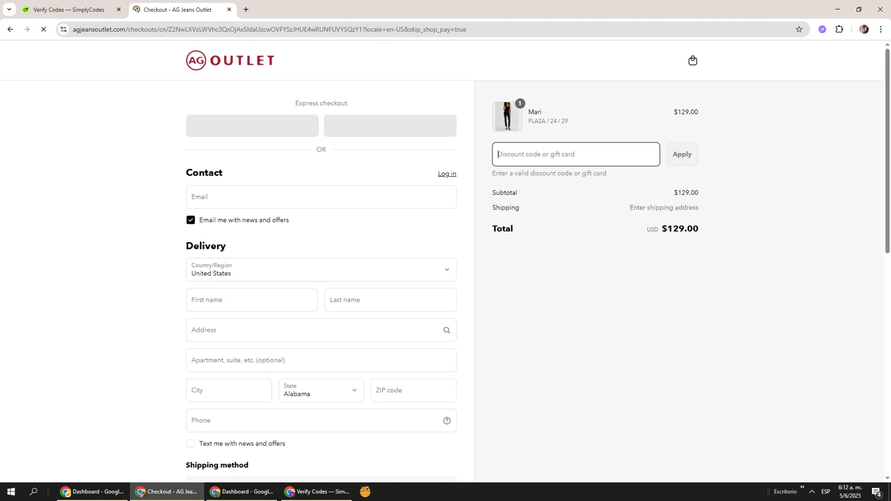Uncheck Email me with news and offers
Screen dimensions: 891x501
pos(191,220)
